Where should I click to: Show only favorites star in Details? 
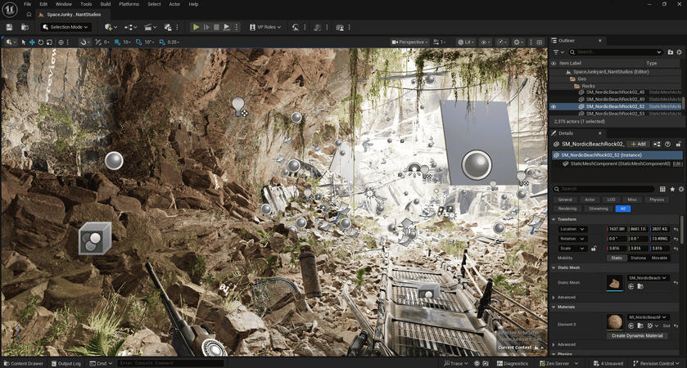pos(672,189)
